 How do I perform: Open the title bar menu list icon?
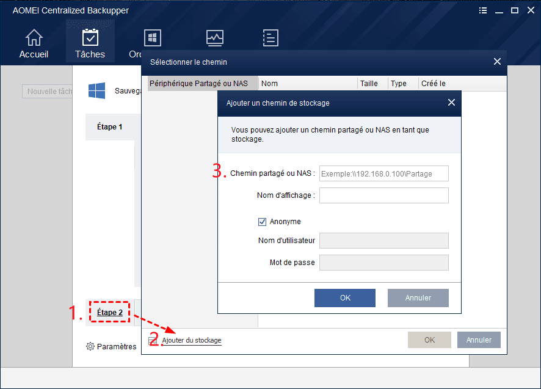pyautogui.click(x=483, y=10)
